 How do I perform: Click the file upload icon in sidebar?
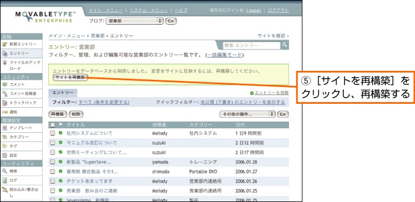4,62
